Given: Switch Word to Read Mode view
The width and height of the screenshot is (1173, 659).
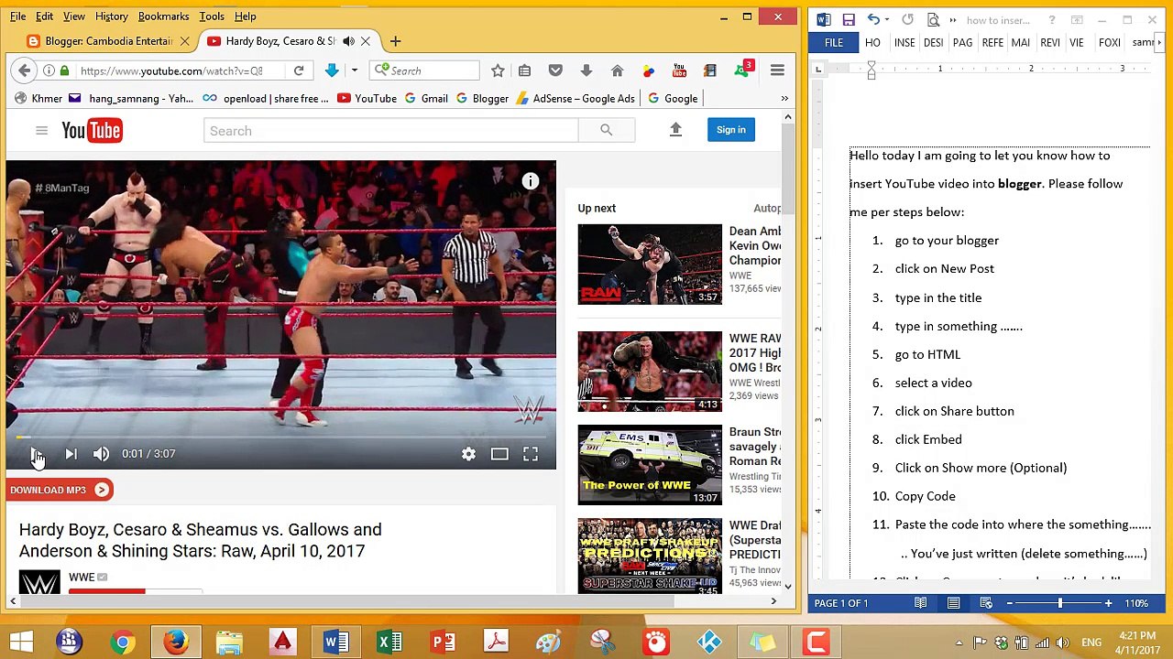Looking at the screenshot, I should (920, 603).
